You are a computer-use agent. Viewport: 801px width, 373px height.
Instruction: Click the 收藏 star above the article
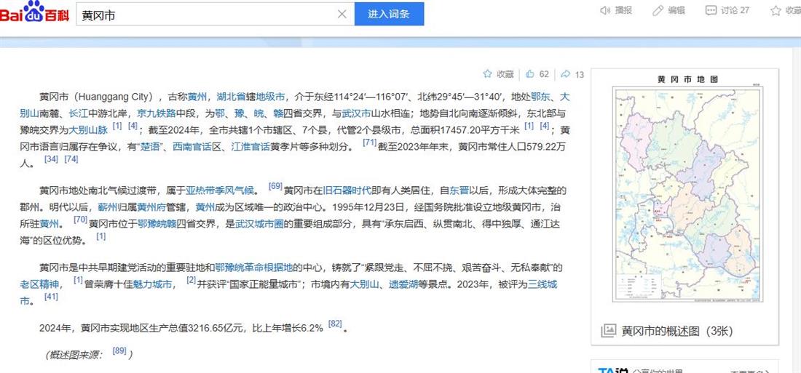coord(487,74)
